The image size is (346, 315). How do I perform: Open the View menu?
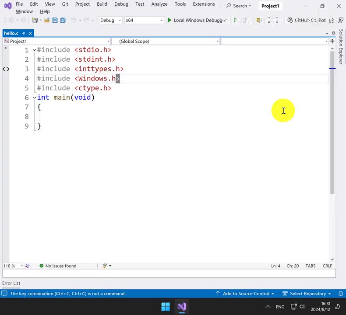pyautogui.click(x=49, y=4)
